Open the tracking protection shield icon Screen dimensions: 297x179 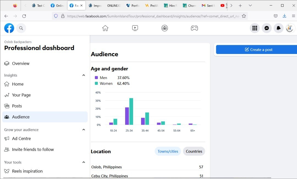[56, 16]
